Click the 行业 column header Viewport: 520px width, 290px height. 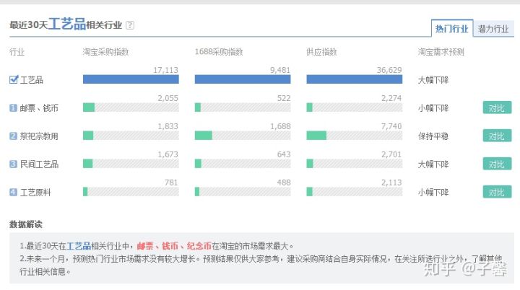click(17, 52)
